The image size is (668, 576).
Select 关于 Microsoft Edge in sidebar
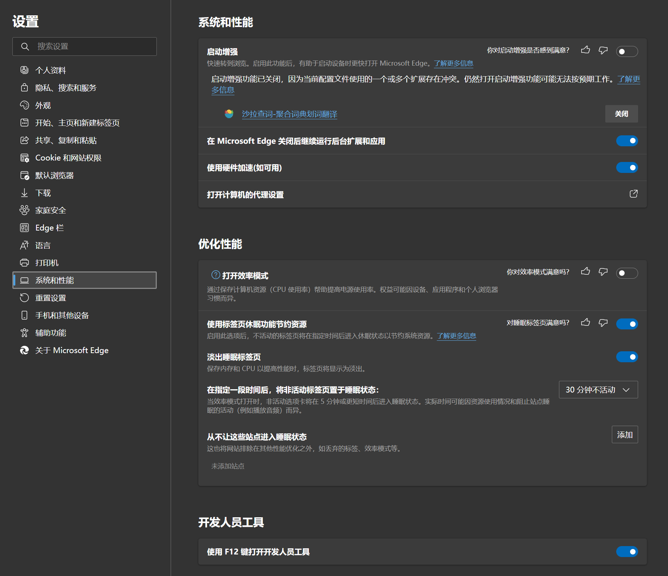pyautogui.click(x=71, y=351)
